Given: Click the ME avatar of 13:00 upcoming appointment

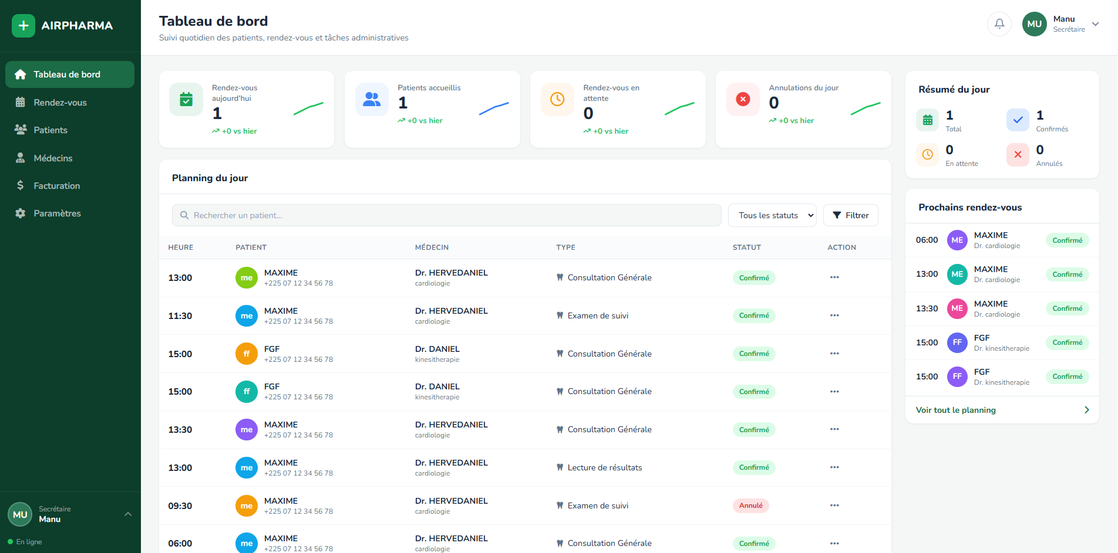Looking at the screenshot, I should [x=957, y=274].
